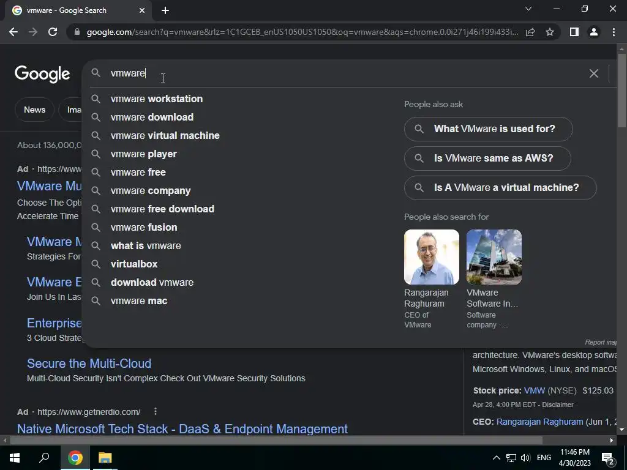Open VMware Software building thumbnail
The image size is (627, 470).
pyautogui.click(x=494, y=257)
